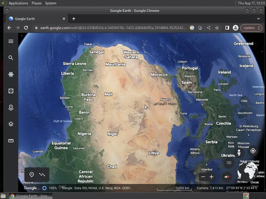
Task: Click the Camera: 7,413 km status text
Action: (210, 188)
